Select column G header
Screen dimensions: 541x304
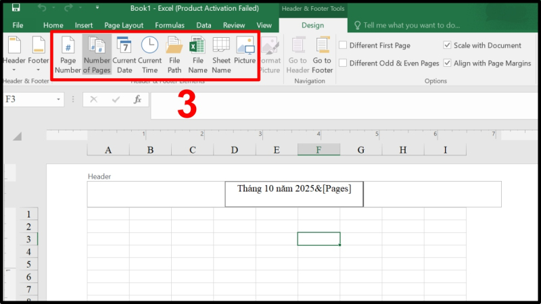[361, 150]
